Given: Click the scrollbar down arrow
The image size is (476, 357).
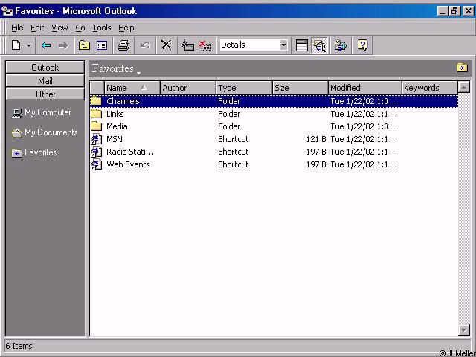Looking at the screenshot, I should [464, 330].
